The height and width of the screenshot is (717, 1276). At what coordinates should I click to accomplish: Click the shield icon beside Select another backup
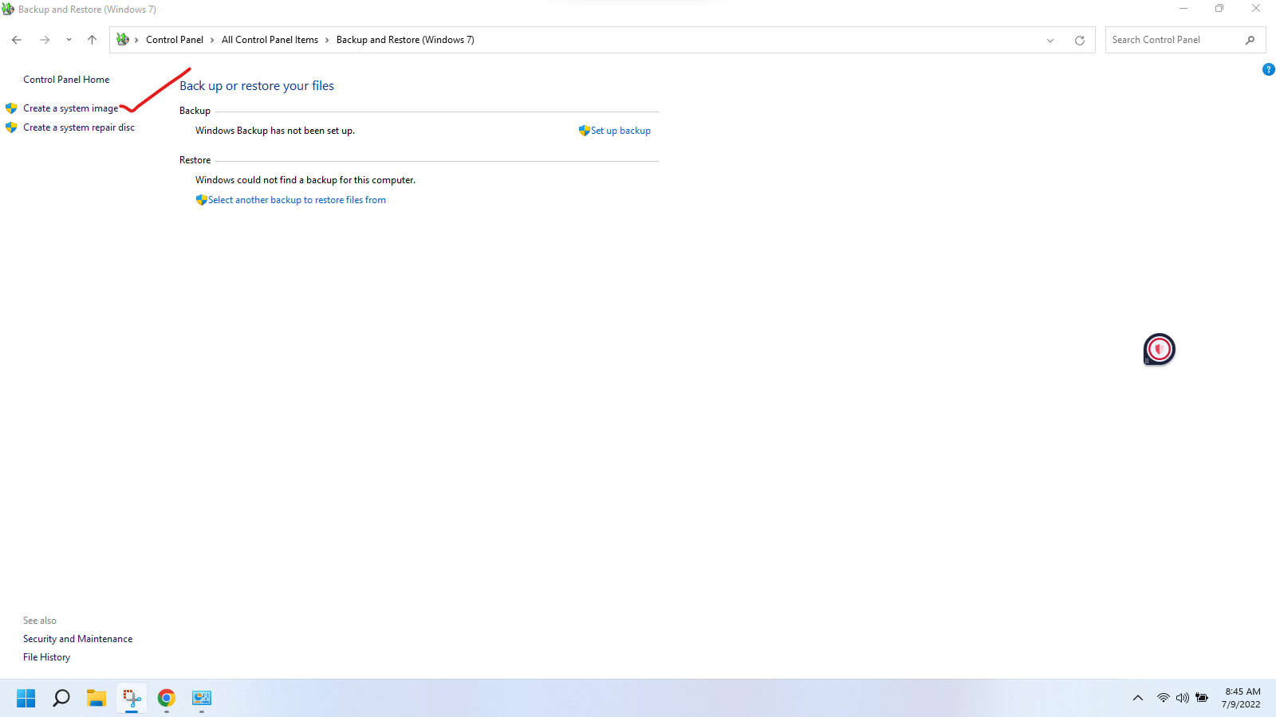202,200
